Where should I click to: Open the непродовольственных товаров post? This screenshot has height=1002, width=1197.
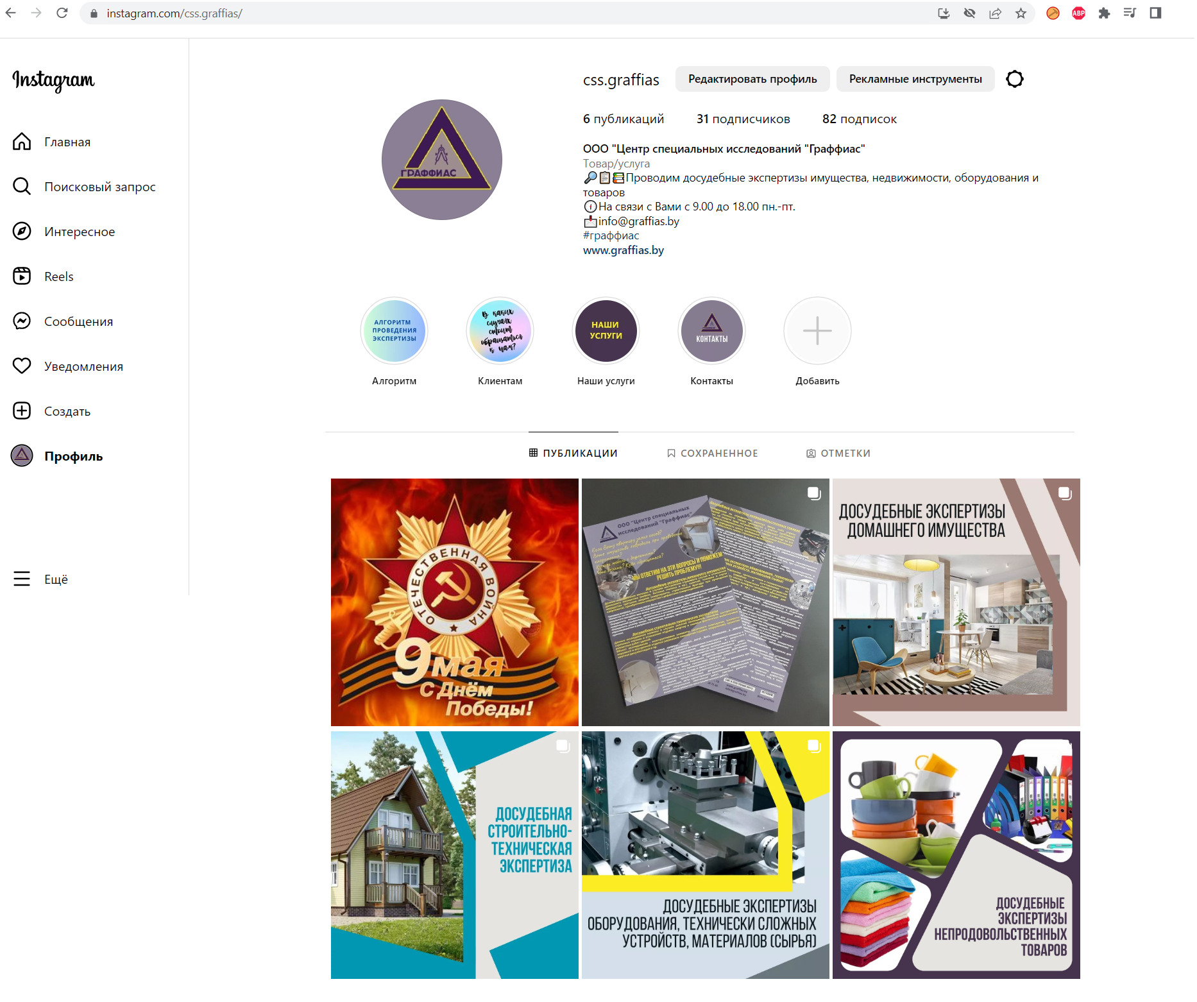(956, 855)
